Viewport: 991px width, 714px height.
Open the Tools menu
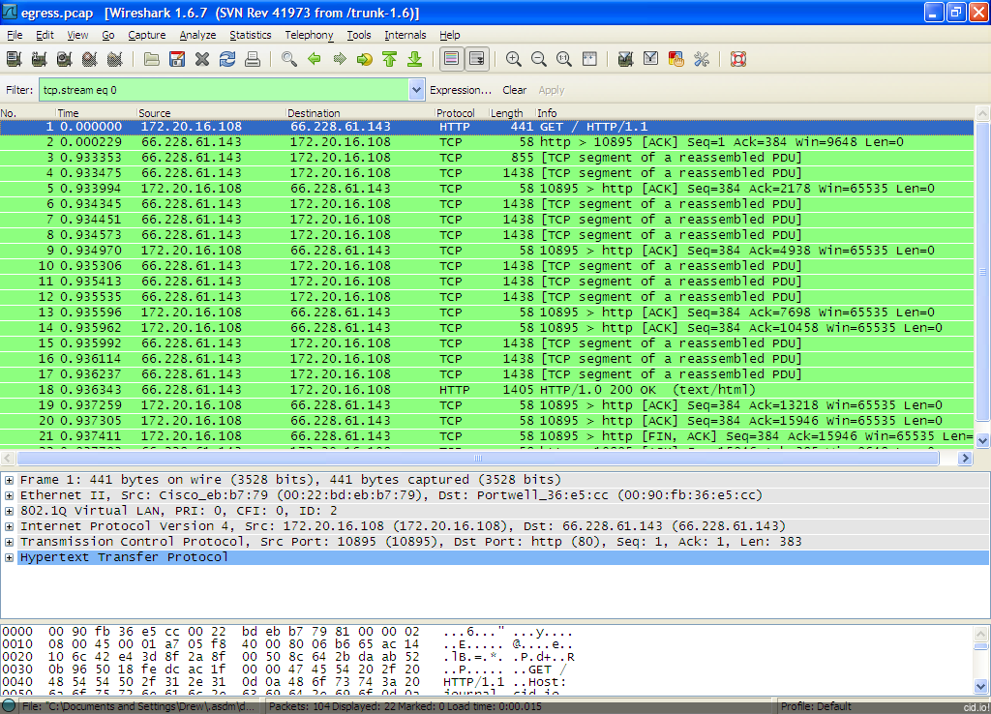(x=358, y=35)
